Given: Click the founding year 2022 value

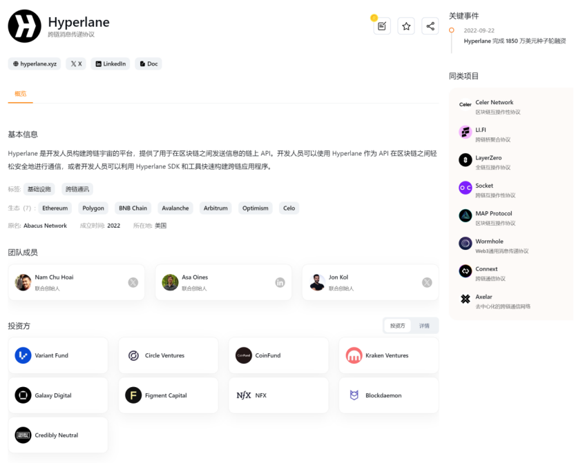Looking at the screenshot, I should pyautogui.click(x=113, y=226).
